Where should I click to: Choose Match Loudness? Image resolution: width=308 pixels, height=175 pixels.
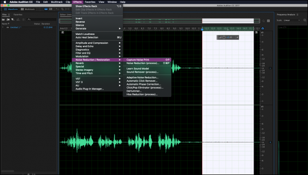97,34
